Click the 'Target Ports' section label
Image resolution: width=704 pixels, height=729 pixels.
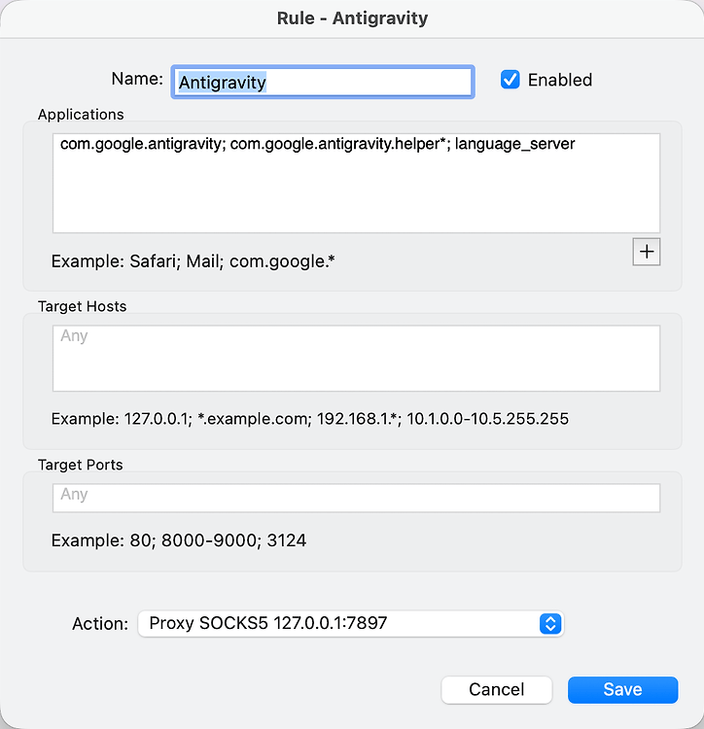(81, 465)
